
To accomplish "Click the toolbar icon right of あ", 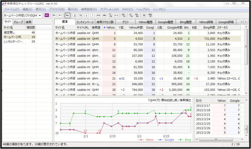I will (x=150, y=15).
